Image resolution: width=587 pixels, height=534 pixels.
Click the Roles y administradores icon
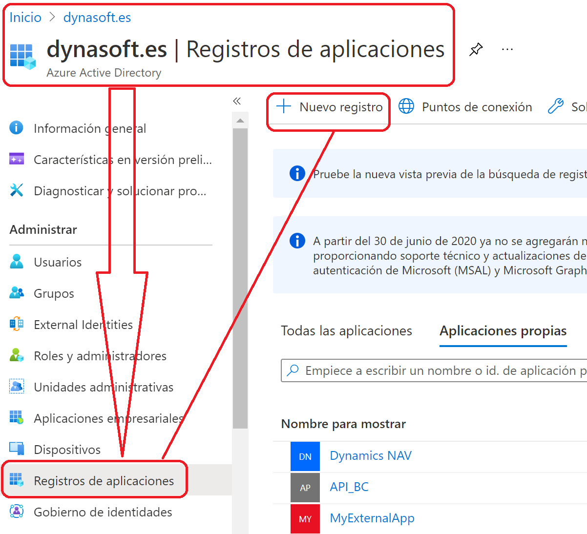pos(17,355)
